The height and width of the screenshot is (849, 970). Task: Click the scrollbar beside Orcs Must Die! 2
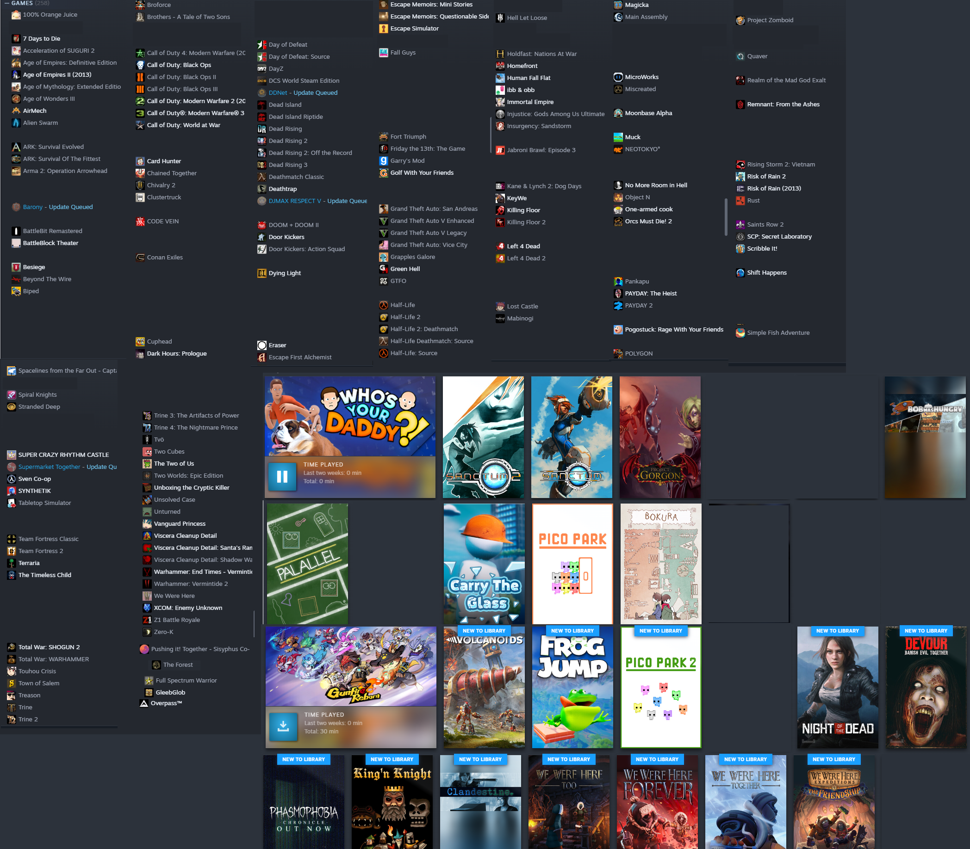(x=726, y=217)
